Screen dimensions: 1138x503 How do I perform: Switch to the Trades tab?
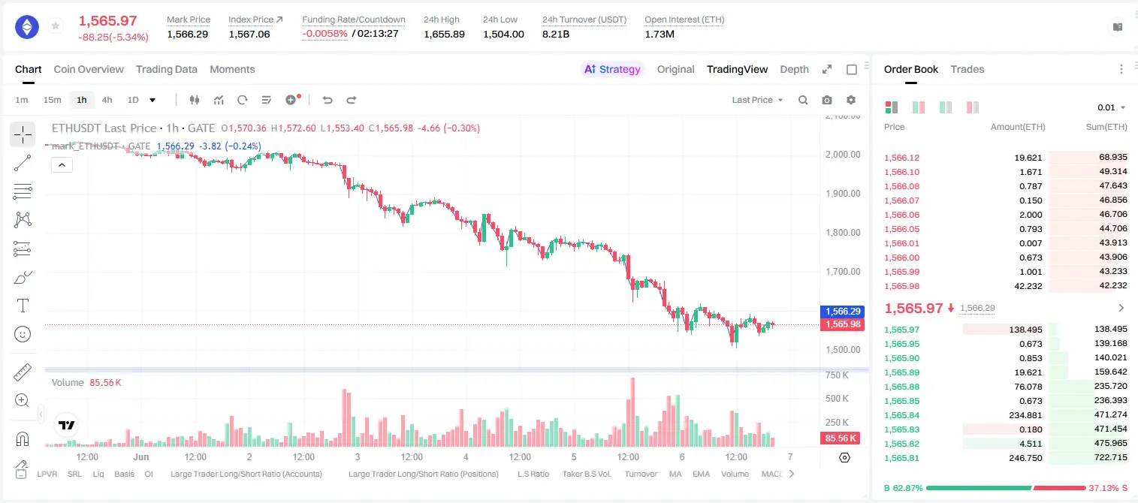(x=967, y=69)
